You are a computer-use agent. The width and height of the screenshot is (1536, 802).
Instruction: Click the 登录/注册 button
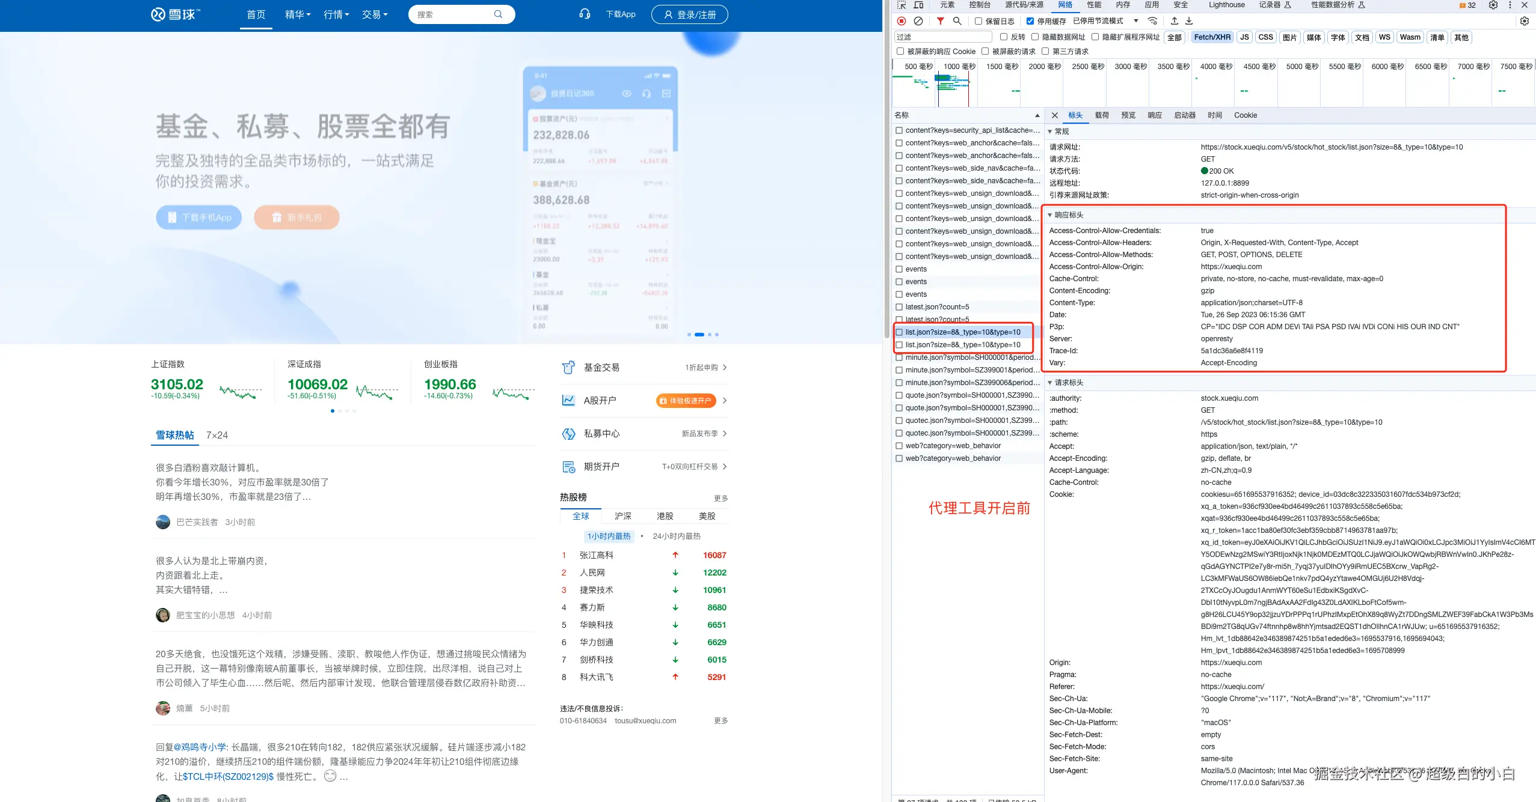pyautogui.click(x=689, y=14)
